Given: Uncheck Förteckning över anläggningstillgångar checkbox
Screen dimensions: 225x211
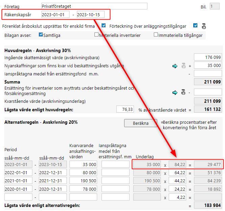Looking at the screenshot, I should tap(195, 26).
